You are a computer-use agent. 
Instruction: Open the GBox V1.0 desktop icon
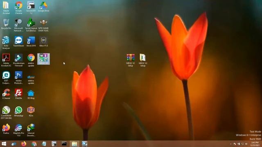click(x=43, y=42)
